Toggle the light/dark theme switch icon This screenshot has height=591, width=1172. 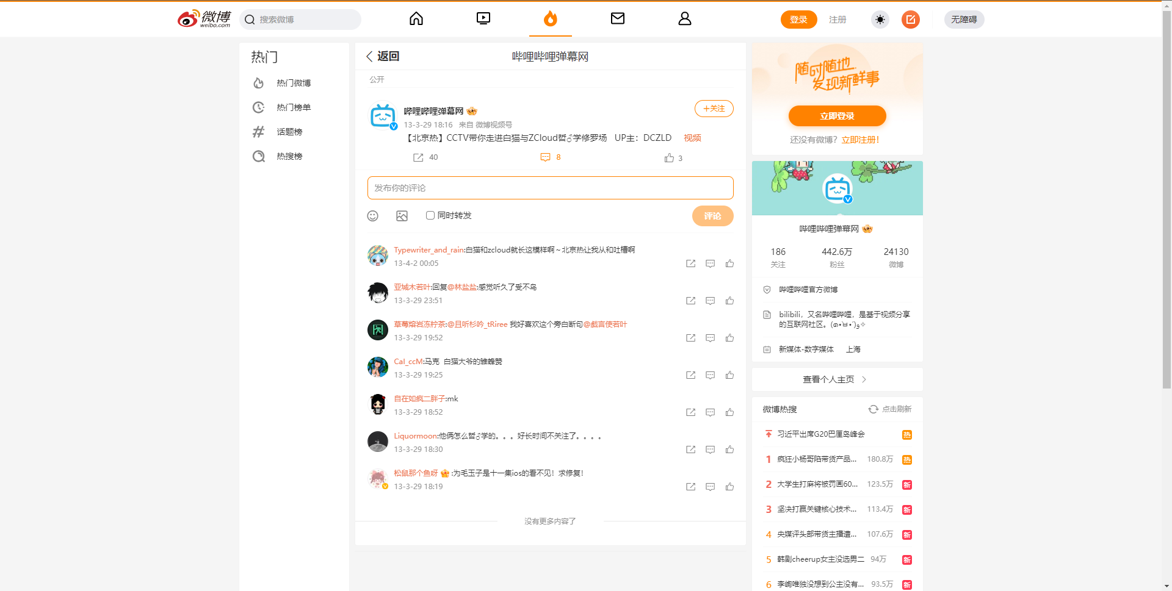point(880,20)
